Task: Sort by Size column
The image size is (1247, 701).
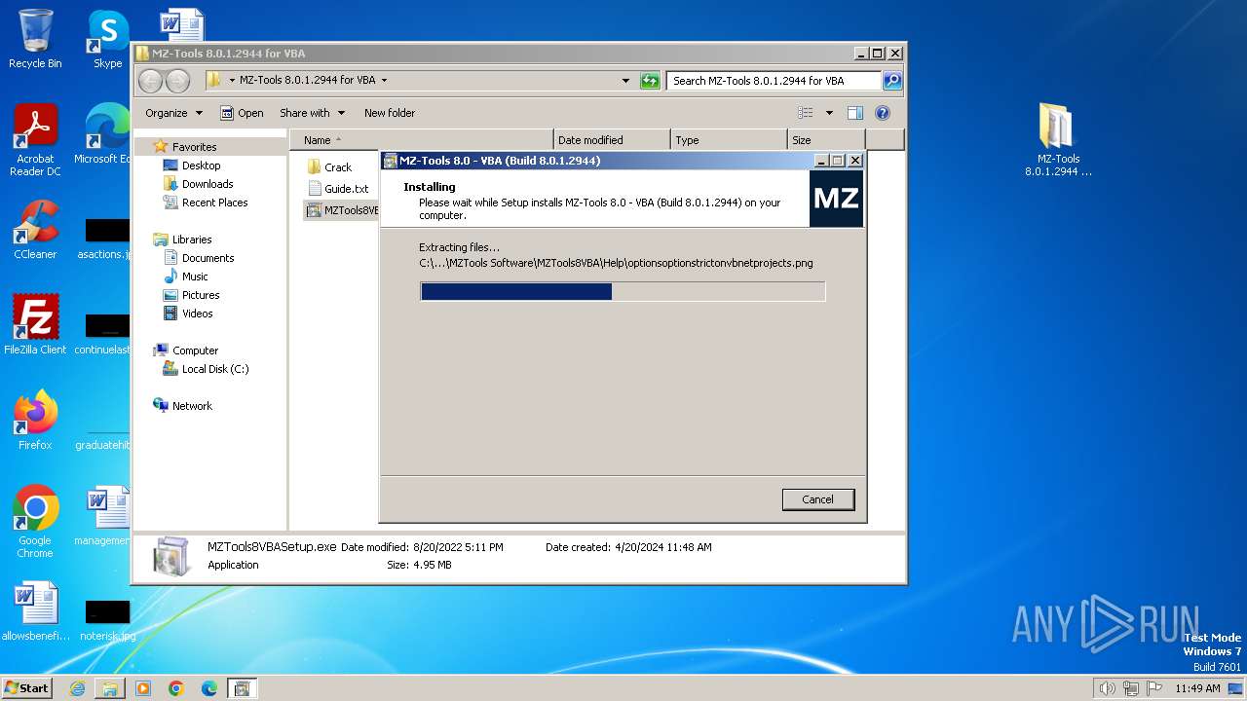Action: tap(826, 140)
